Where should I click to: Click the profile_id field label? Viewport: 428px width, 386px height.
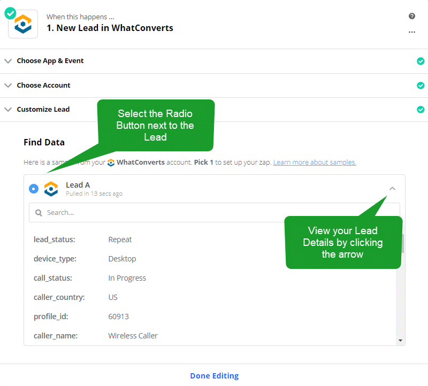(x=51, y=316)
